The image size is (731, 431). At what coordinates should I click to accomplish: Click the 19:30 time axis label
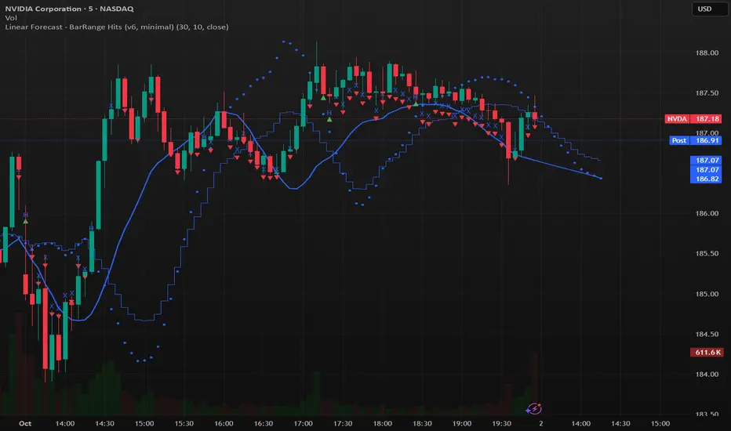pyautogui.click(x=502, y=423)
